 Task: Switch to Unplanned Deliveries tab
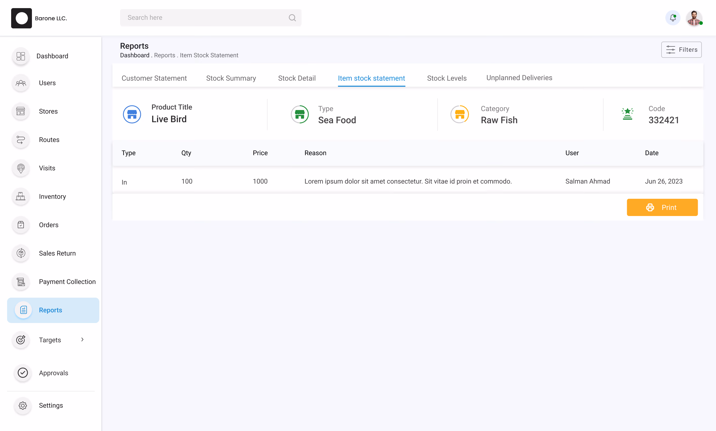point(519,78)
